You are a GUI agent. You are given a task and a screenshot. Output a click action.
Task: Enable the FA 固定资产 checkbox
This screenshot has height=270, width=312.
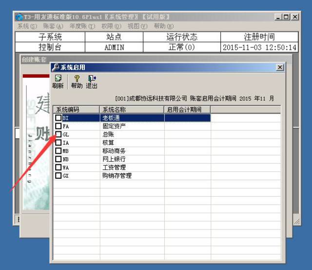coord(58,126)
